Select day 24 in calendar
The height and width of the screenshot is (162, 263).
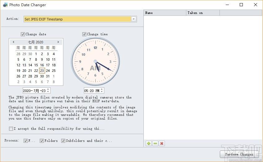[48, 71]
